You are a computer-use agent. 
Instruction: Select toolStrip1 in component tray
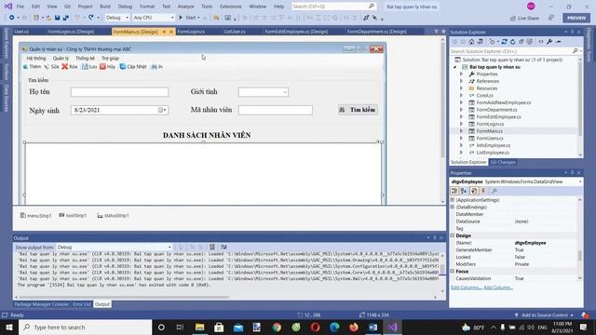[x=73, y=215]
